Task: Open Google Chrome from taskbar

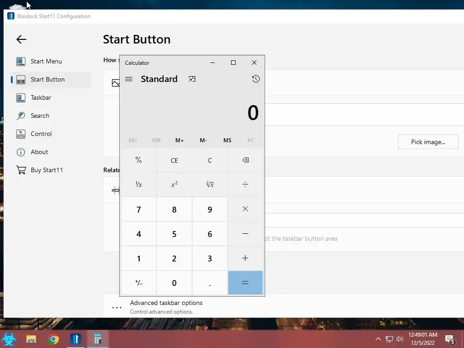Action: [53, 339]
